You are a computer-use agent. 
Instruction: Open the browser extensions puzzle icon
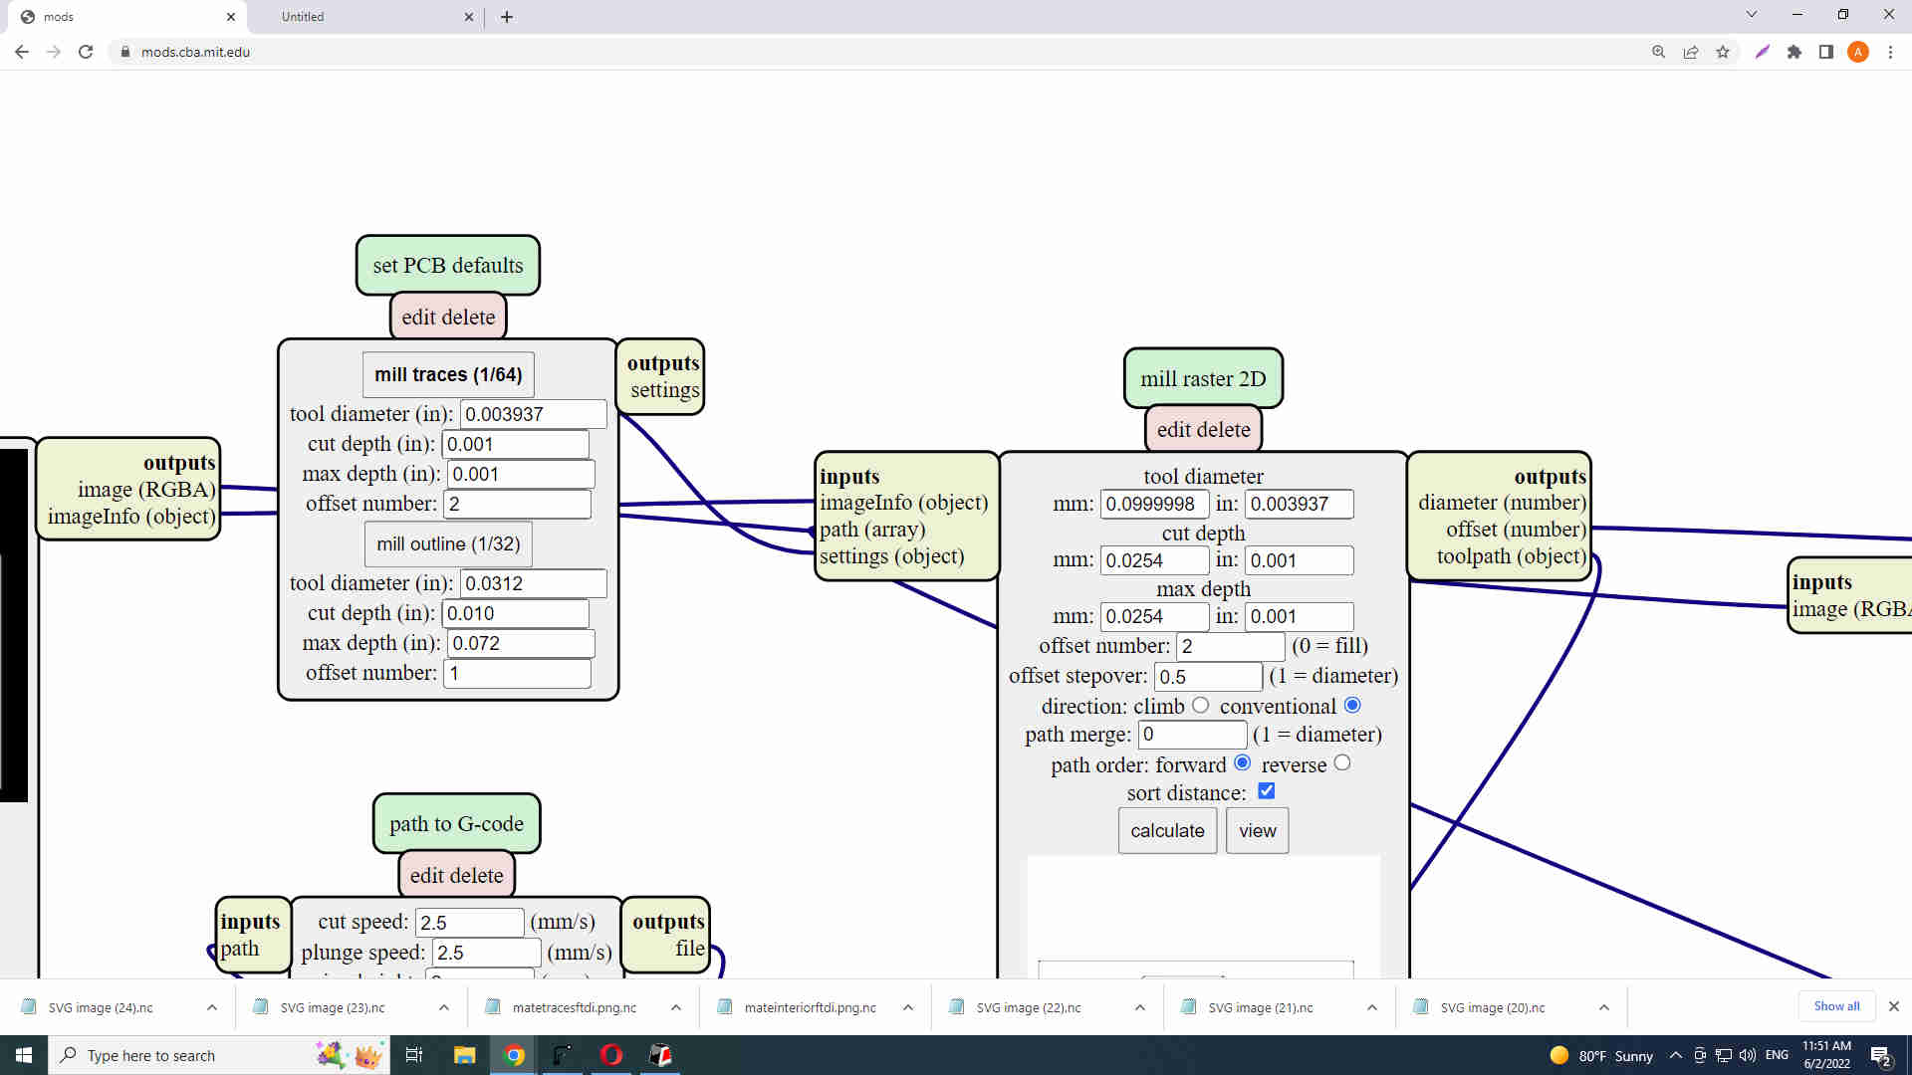click(x=1794, y=52)
